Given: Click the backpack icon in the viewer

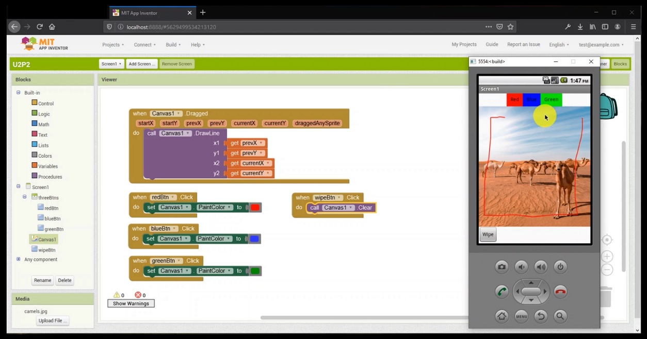Looking at the screenshot, I should [x=609, y=107].
